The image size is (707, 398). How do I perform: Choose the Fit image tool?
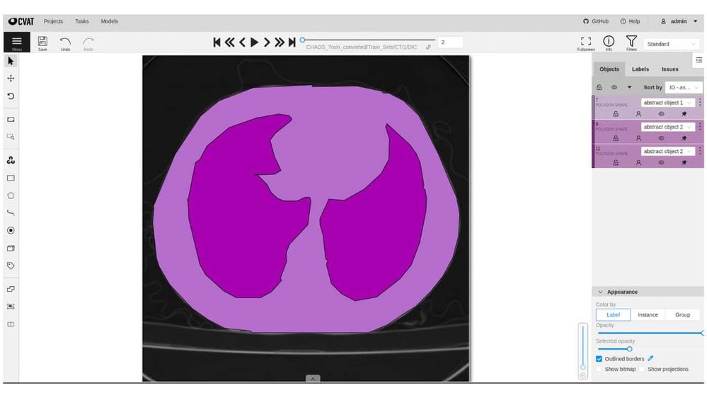[x=11, y=120]
